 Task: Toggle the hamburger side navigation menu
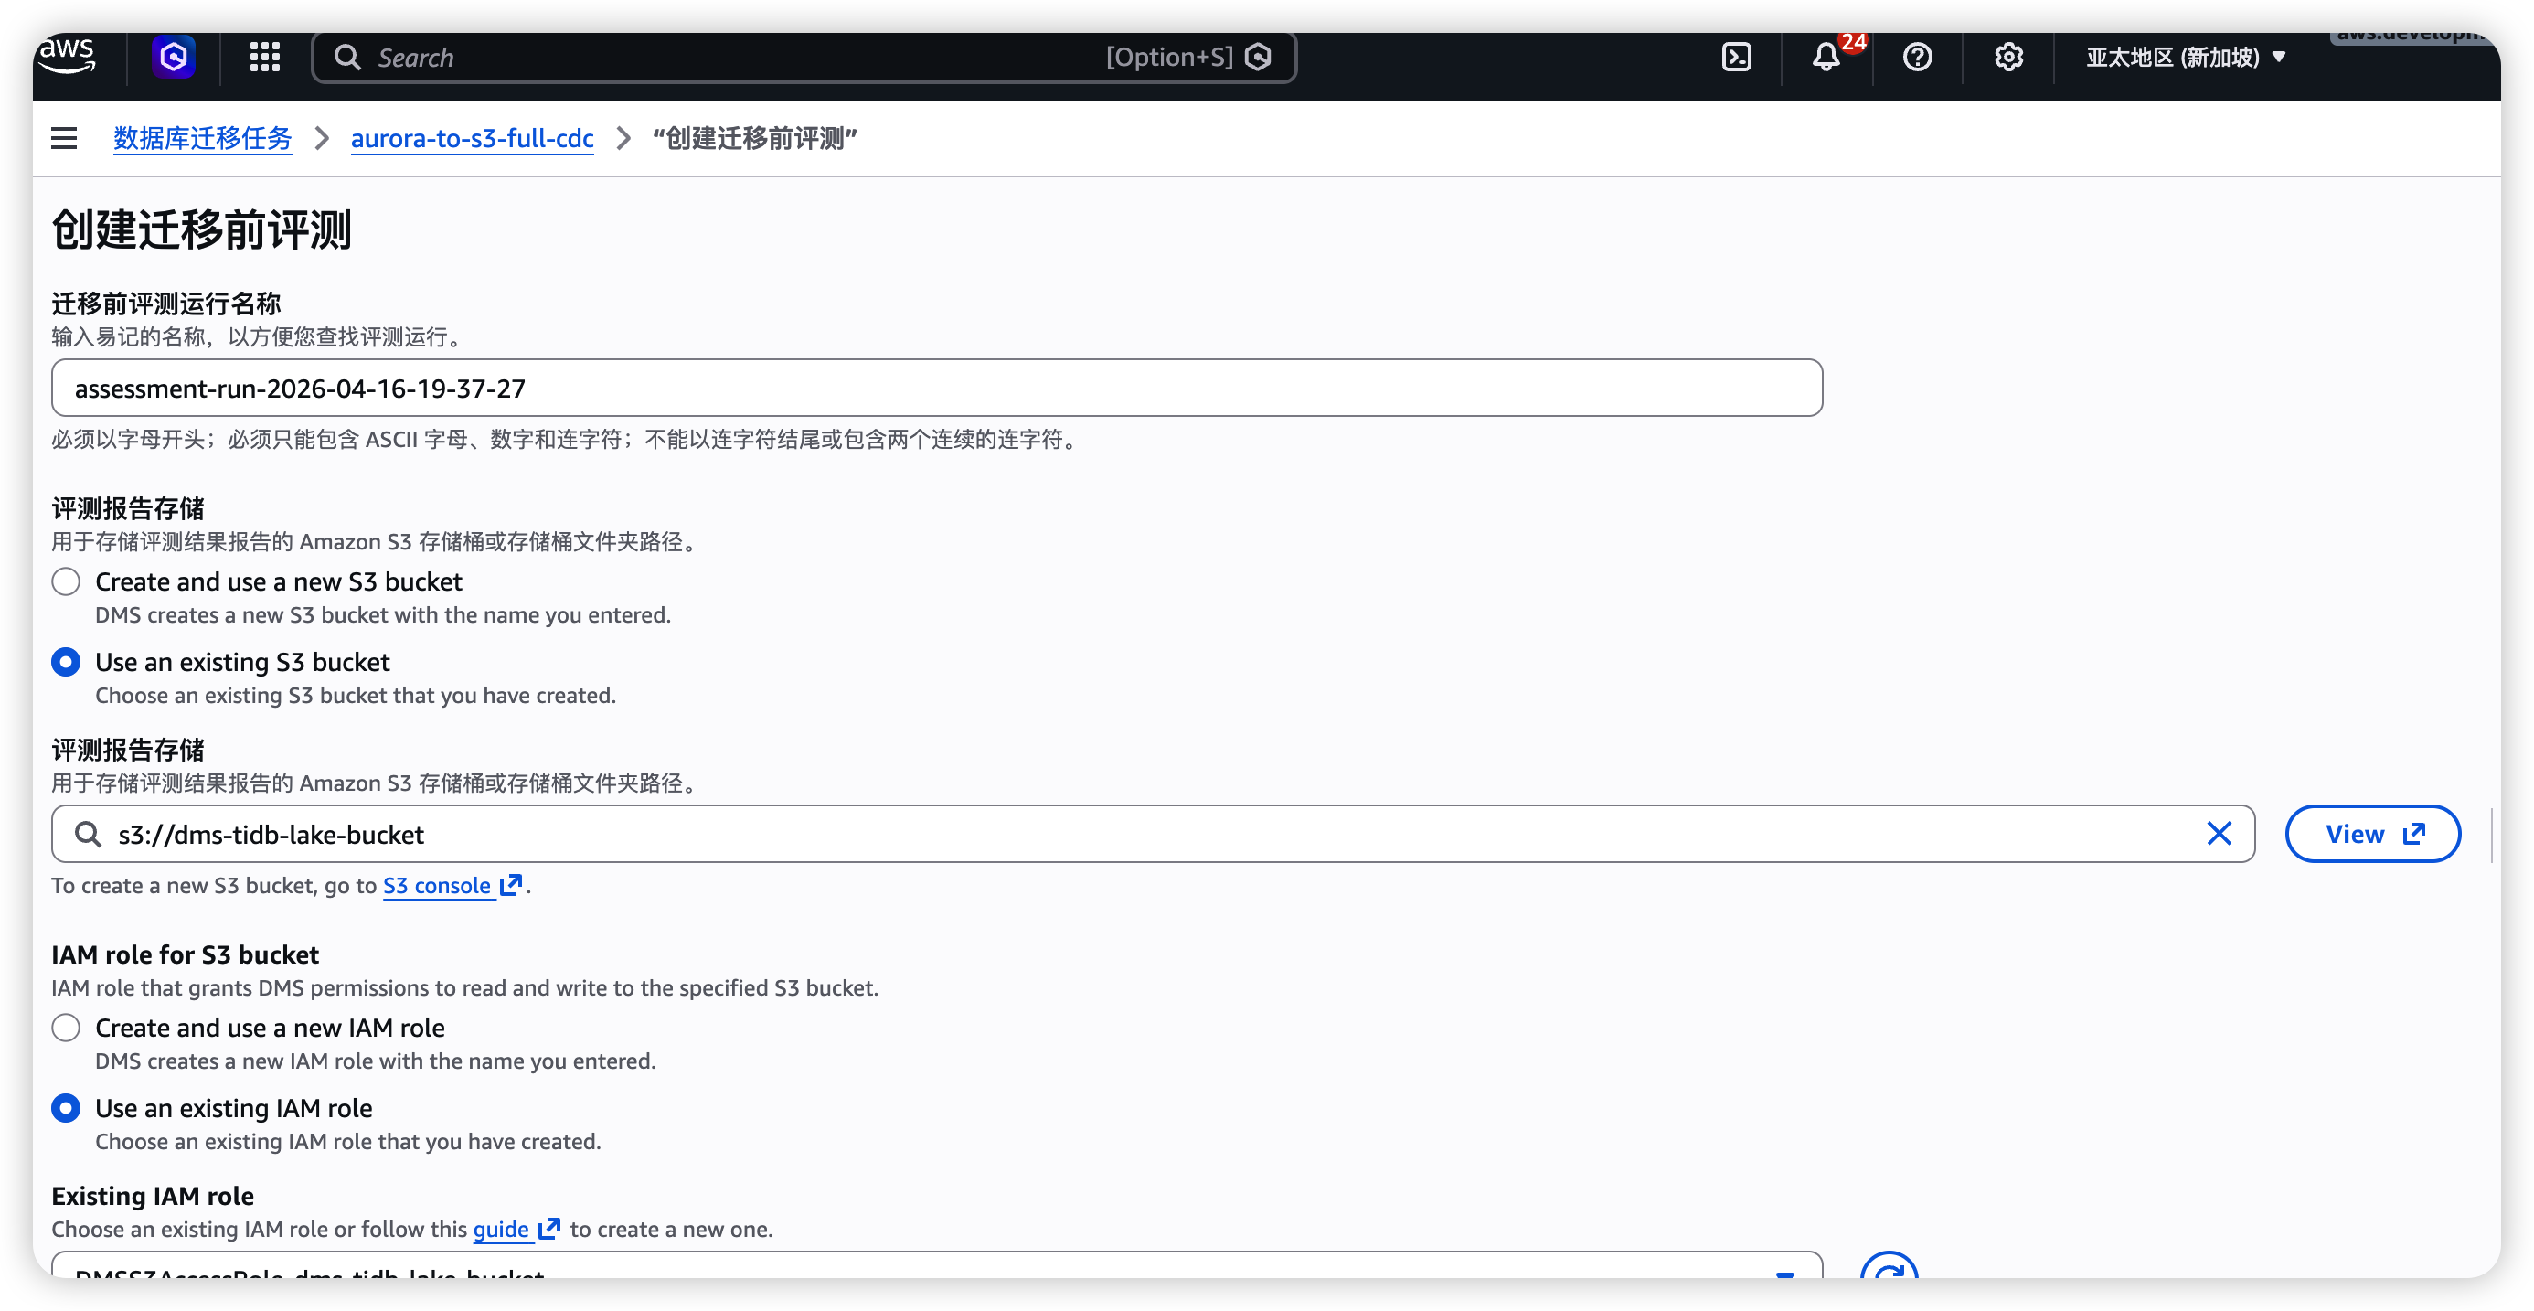(x=64, y=138)
